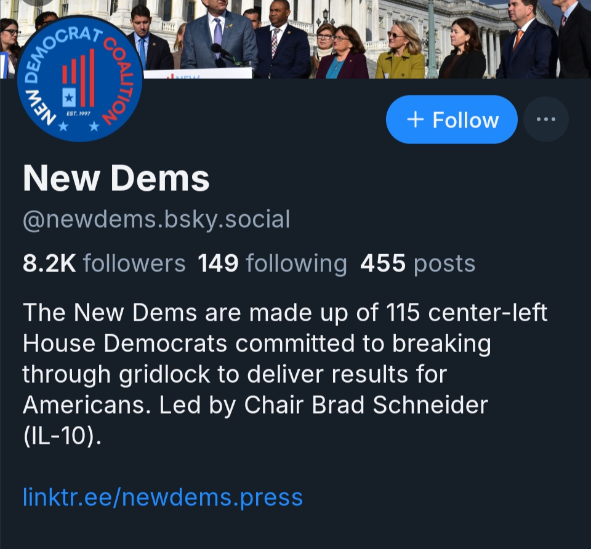Click the plus icon in Follow button
This screenshot has height=549, width=591.
pos(416,119)
